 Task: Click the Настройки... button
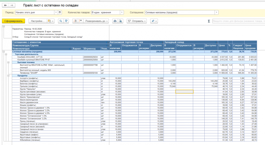pyautogui.click(x=38, y=21)
